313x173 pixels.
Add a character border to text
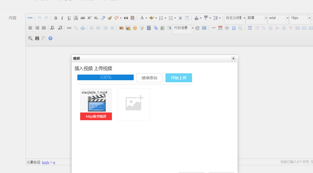click(x=76, y=18)
